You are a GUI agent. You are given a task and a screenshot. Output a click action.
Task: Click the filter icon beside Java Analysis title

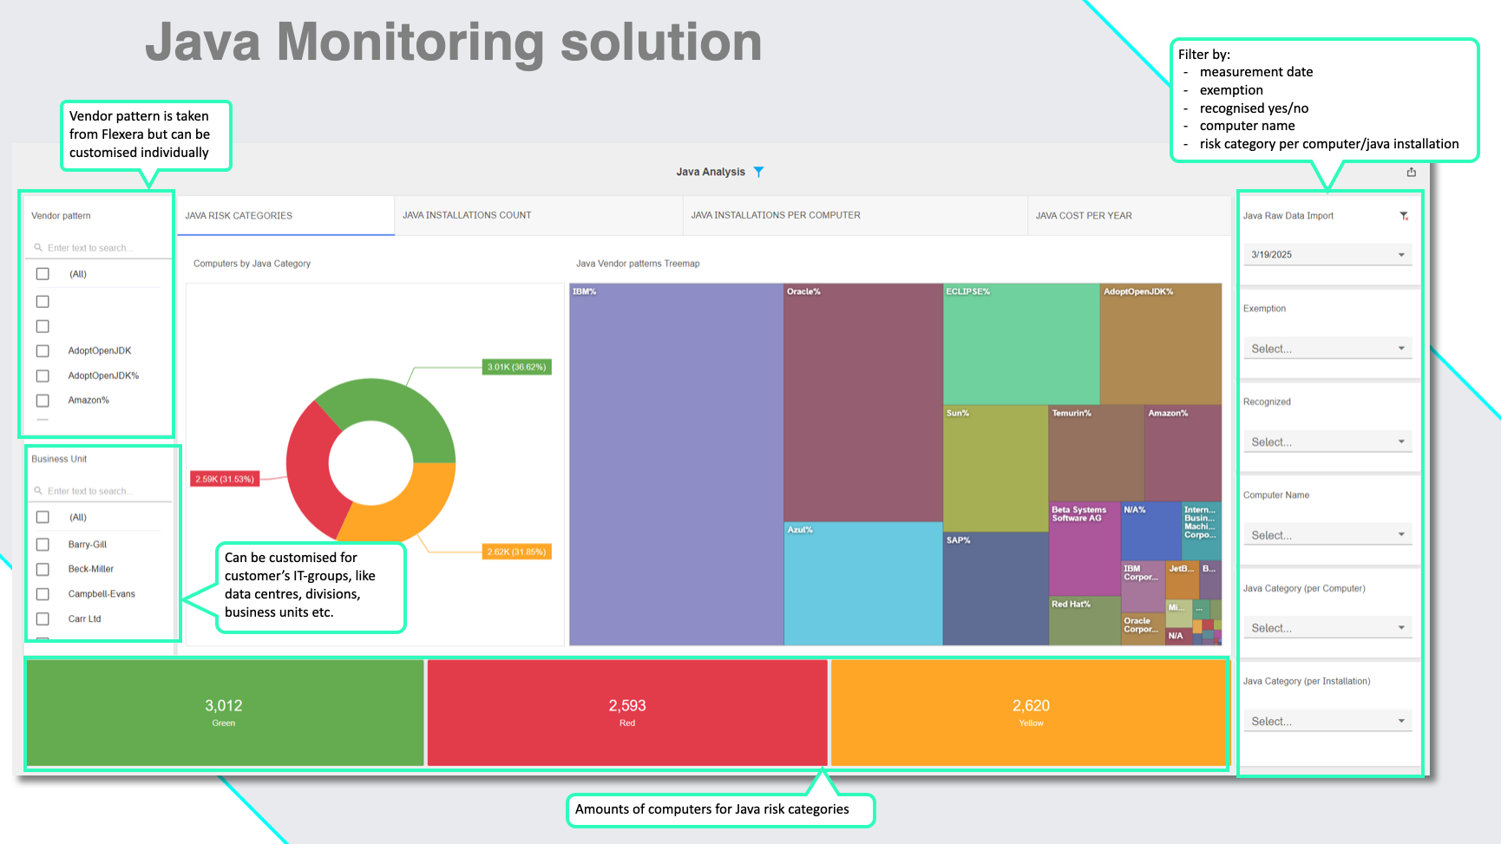click(x=758, y=172)
